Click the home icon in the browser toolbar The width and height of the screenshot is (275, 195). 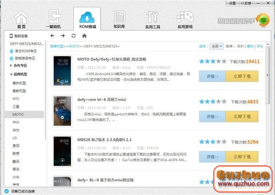[84, 36]
